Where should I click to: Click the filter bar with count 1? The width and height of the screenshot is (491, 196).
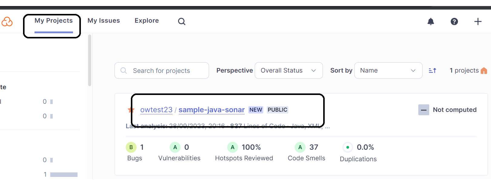64,175
